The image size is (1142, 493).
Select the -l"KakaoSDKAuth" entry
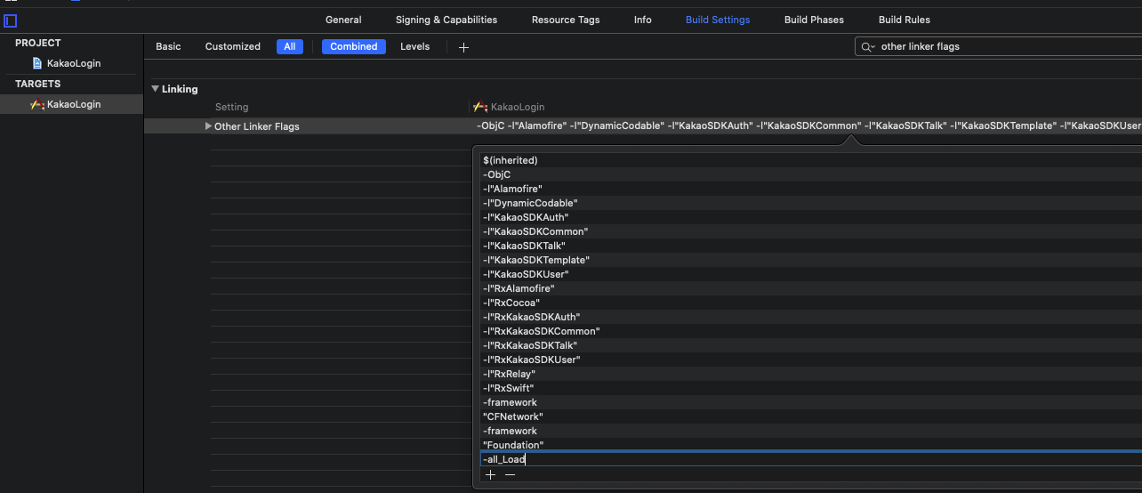point(810,217)
